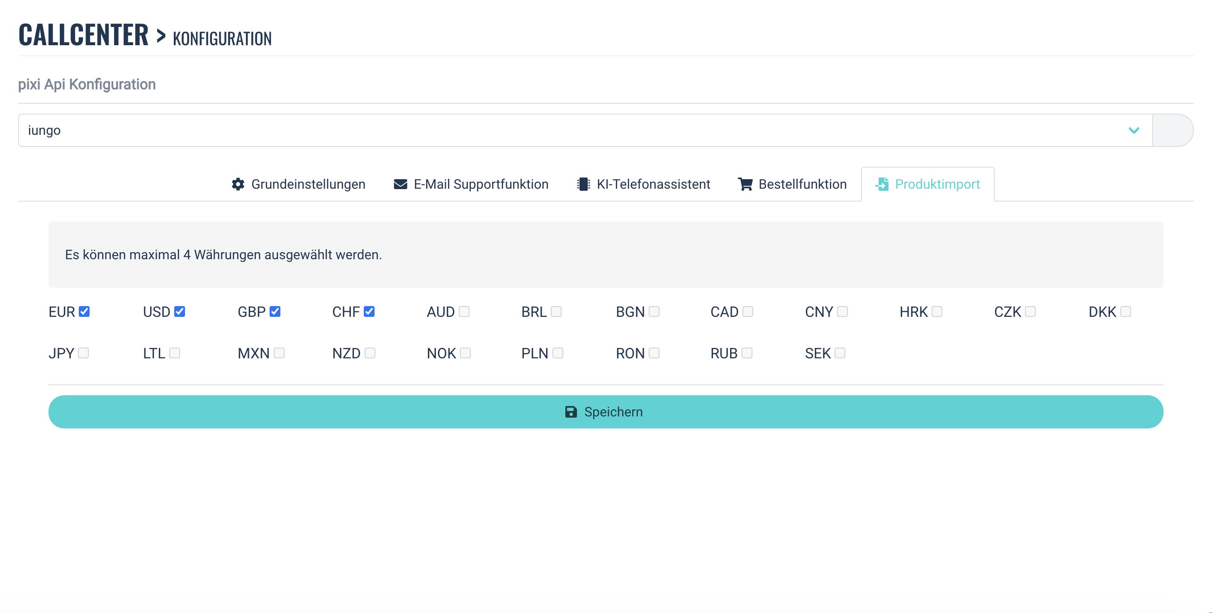Select the PLN currency checkbox
This screenshot has width=1212, height=613.
point(557,353)
